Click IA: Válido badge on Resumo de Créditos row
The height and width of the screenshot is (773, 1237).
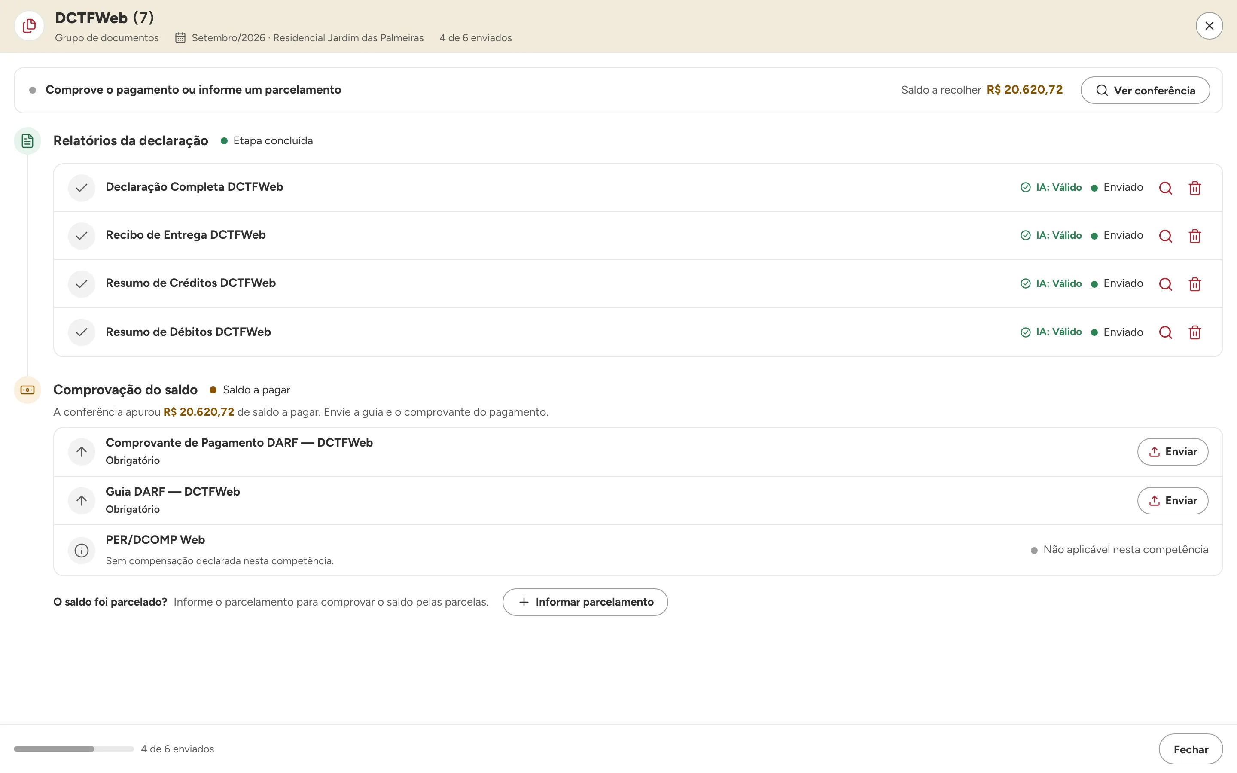(x=1051, y=283)
